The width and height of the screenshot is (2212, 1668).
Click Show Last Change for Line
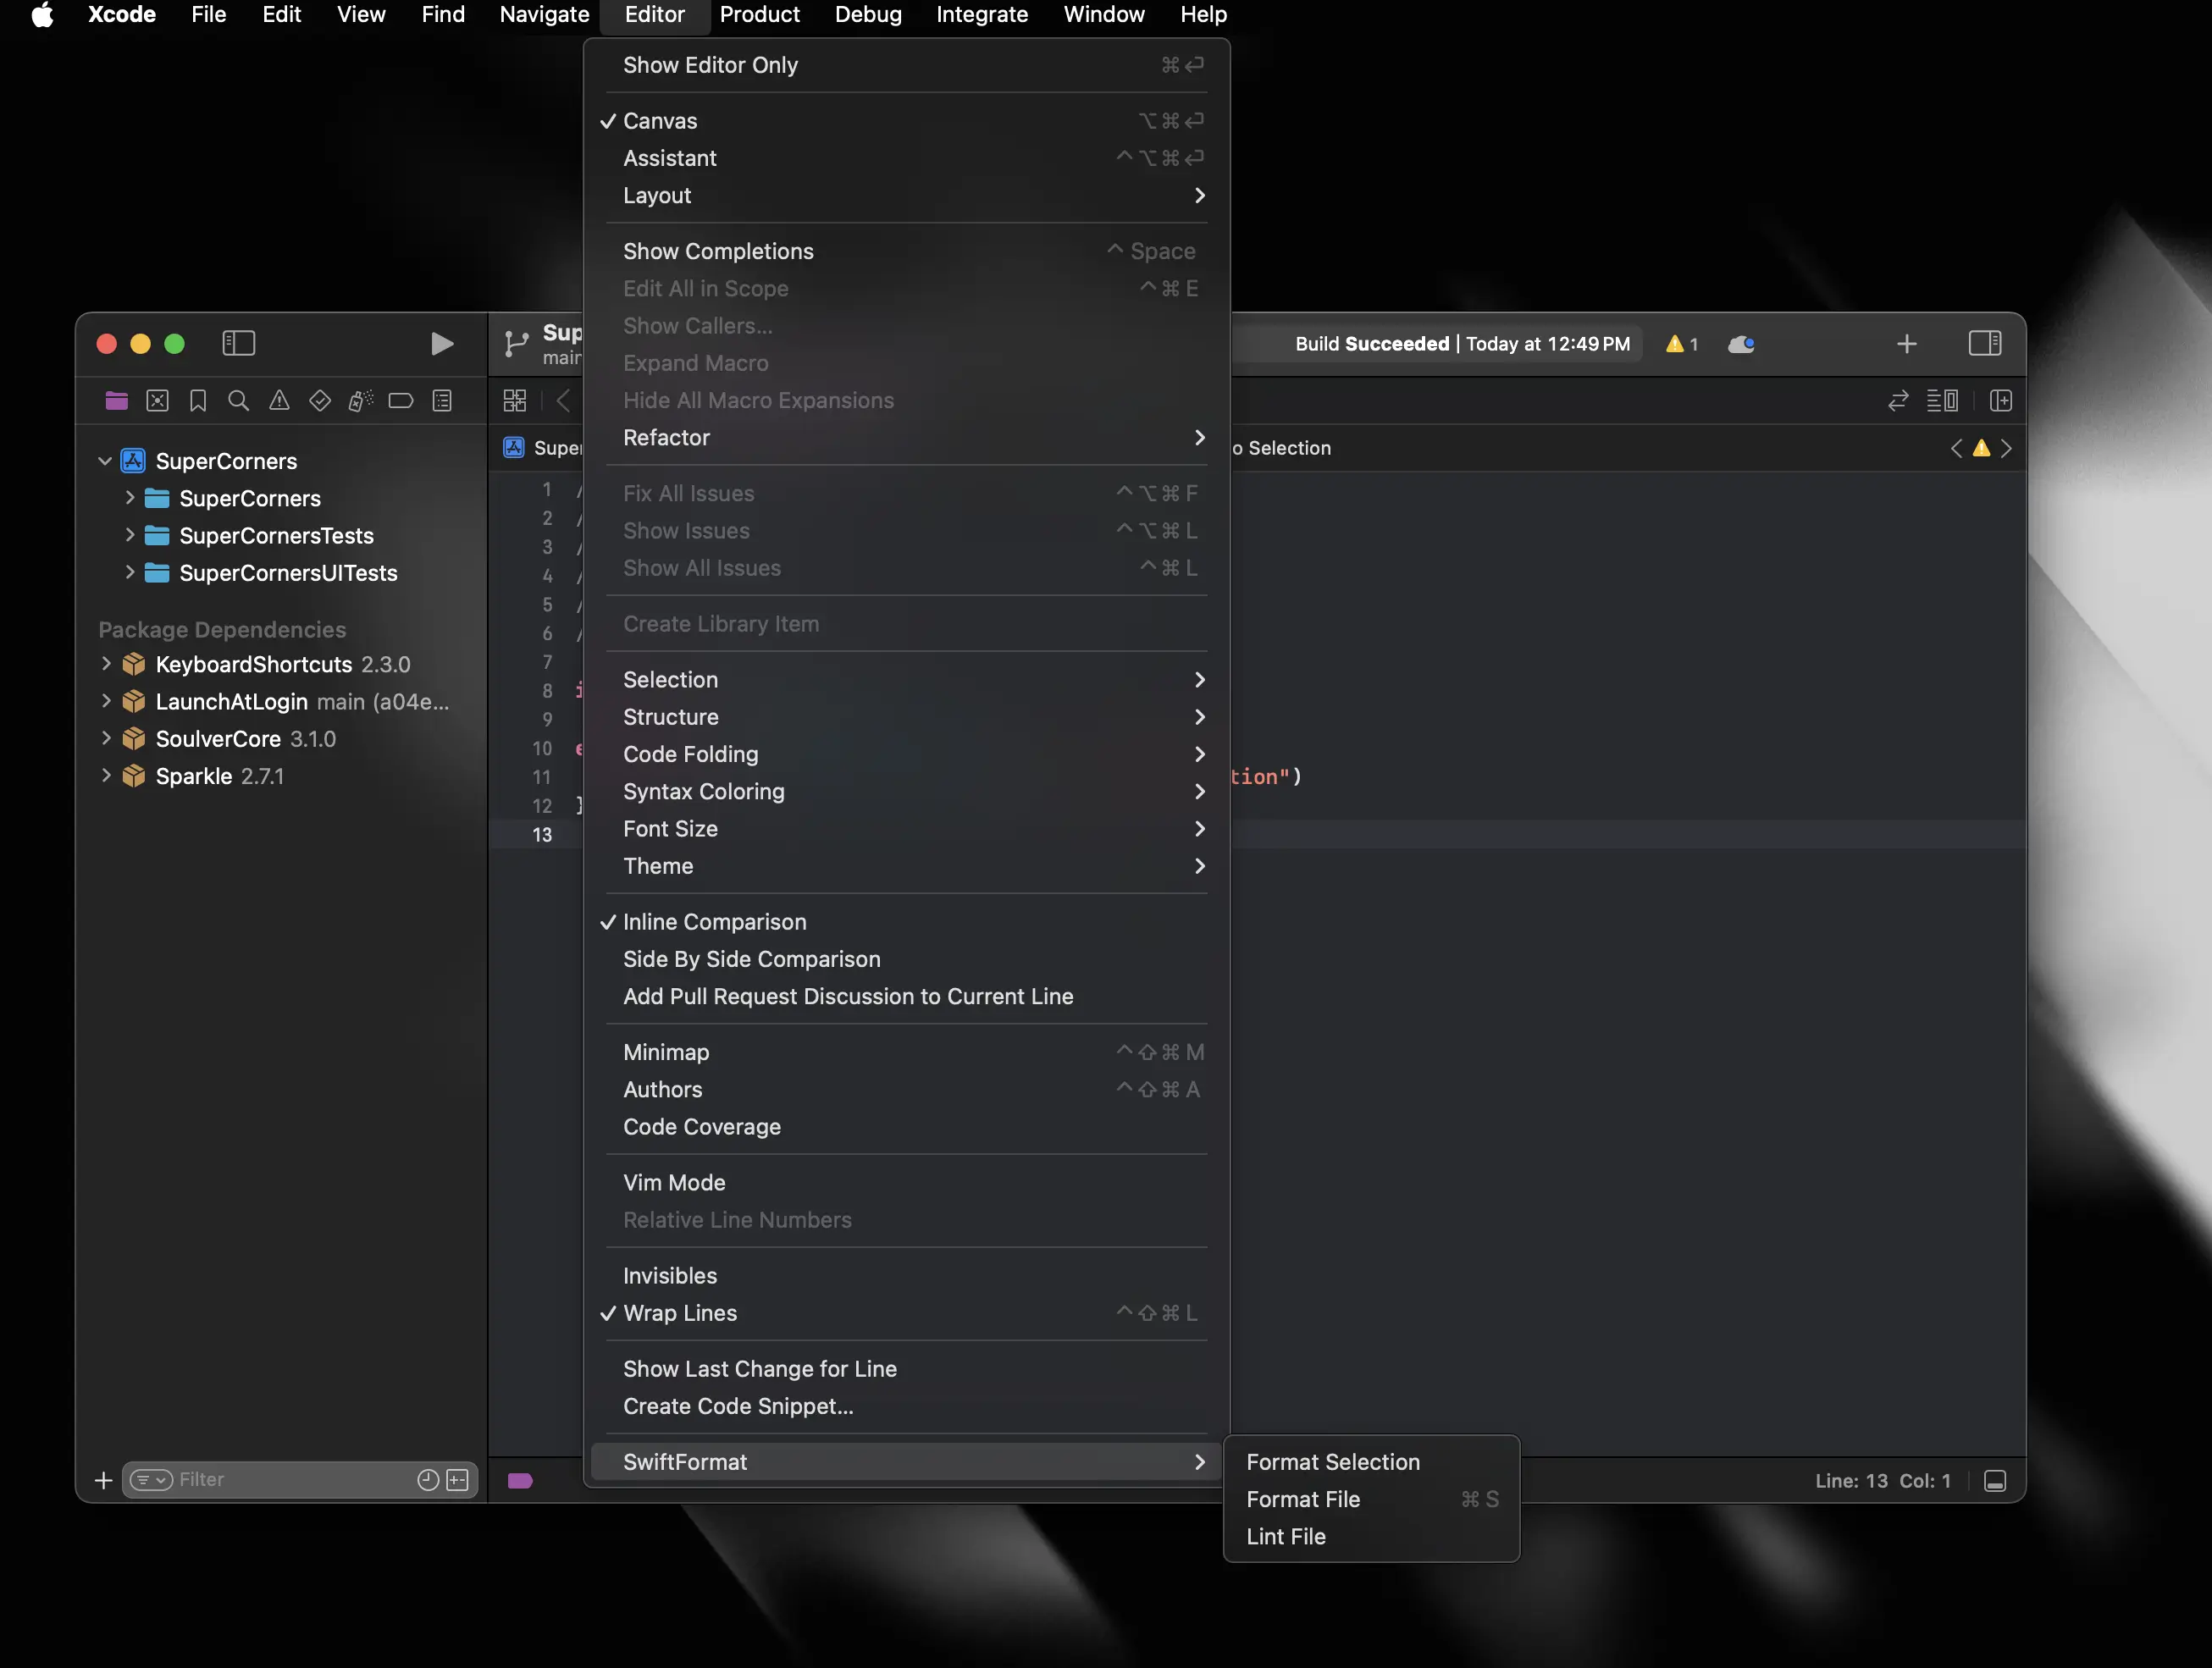[x=759, y=1369]
